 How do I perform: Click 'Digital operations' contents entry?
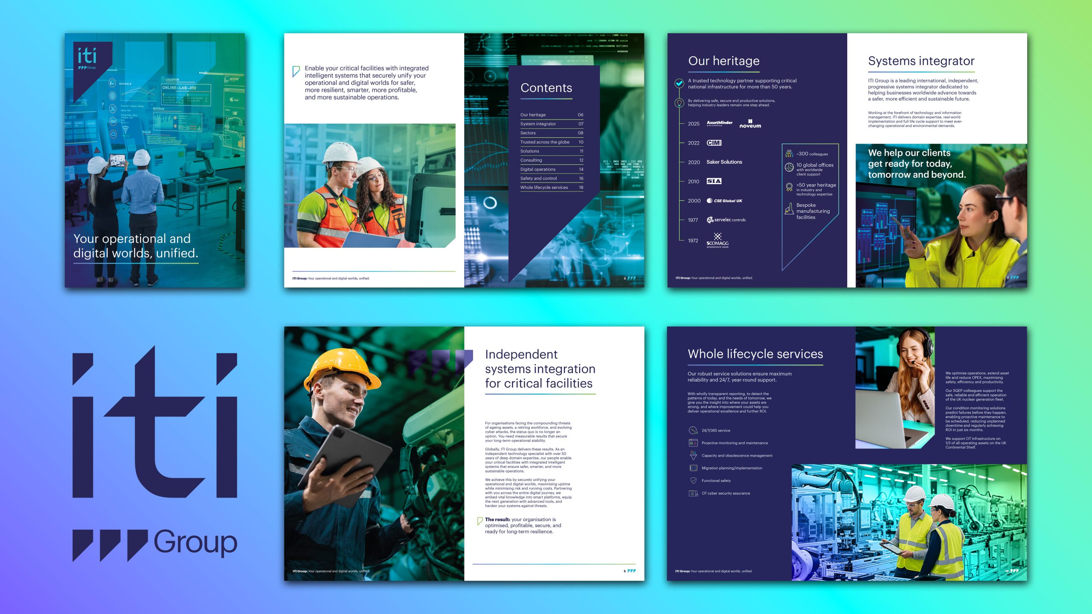pos(552,169)
